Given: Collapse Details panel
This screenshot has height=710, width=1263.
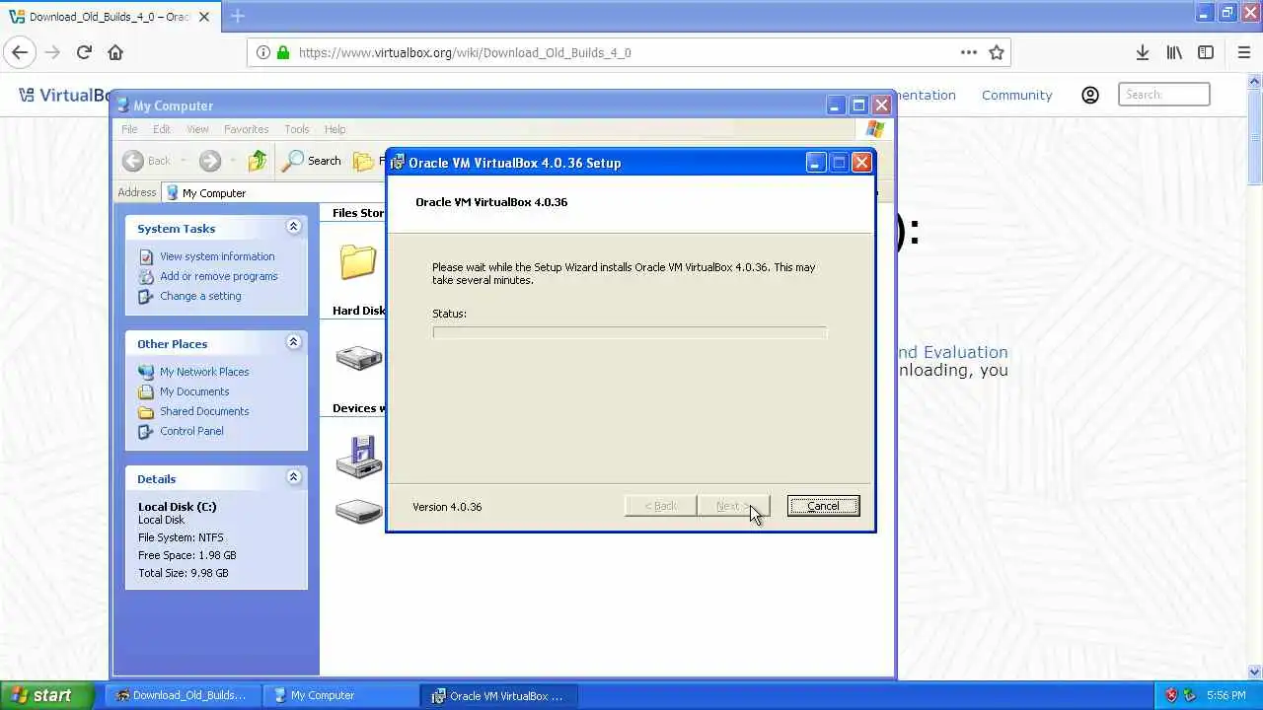Looking at the screenshot, I should tap(293, 477).
